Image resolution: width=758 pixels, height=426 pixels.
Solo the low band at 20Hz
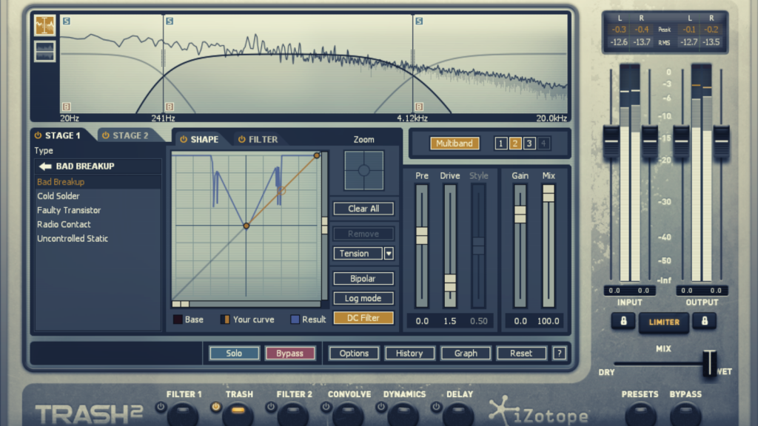[66, 21]
